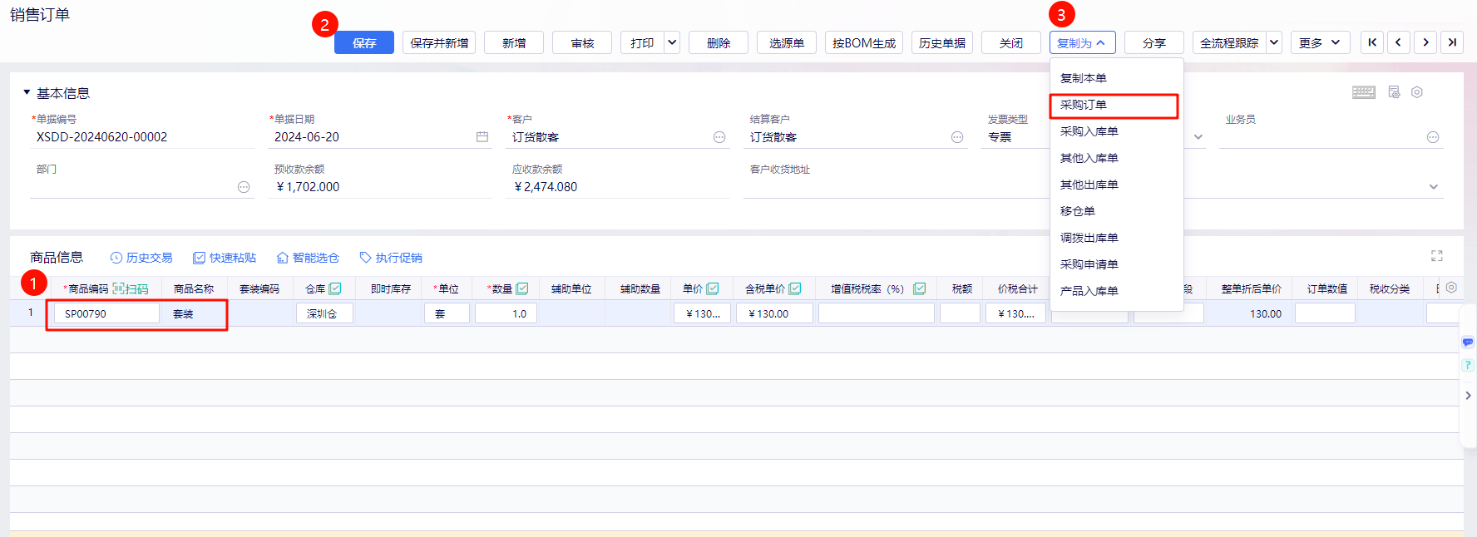Click the document settings icon beside keyboard
Screen dimensions: 1477x537
coord(1395,92)
